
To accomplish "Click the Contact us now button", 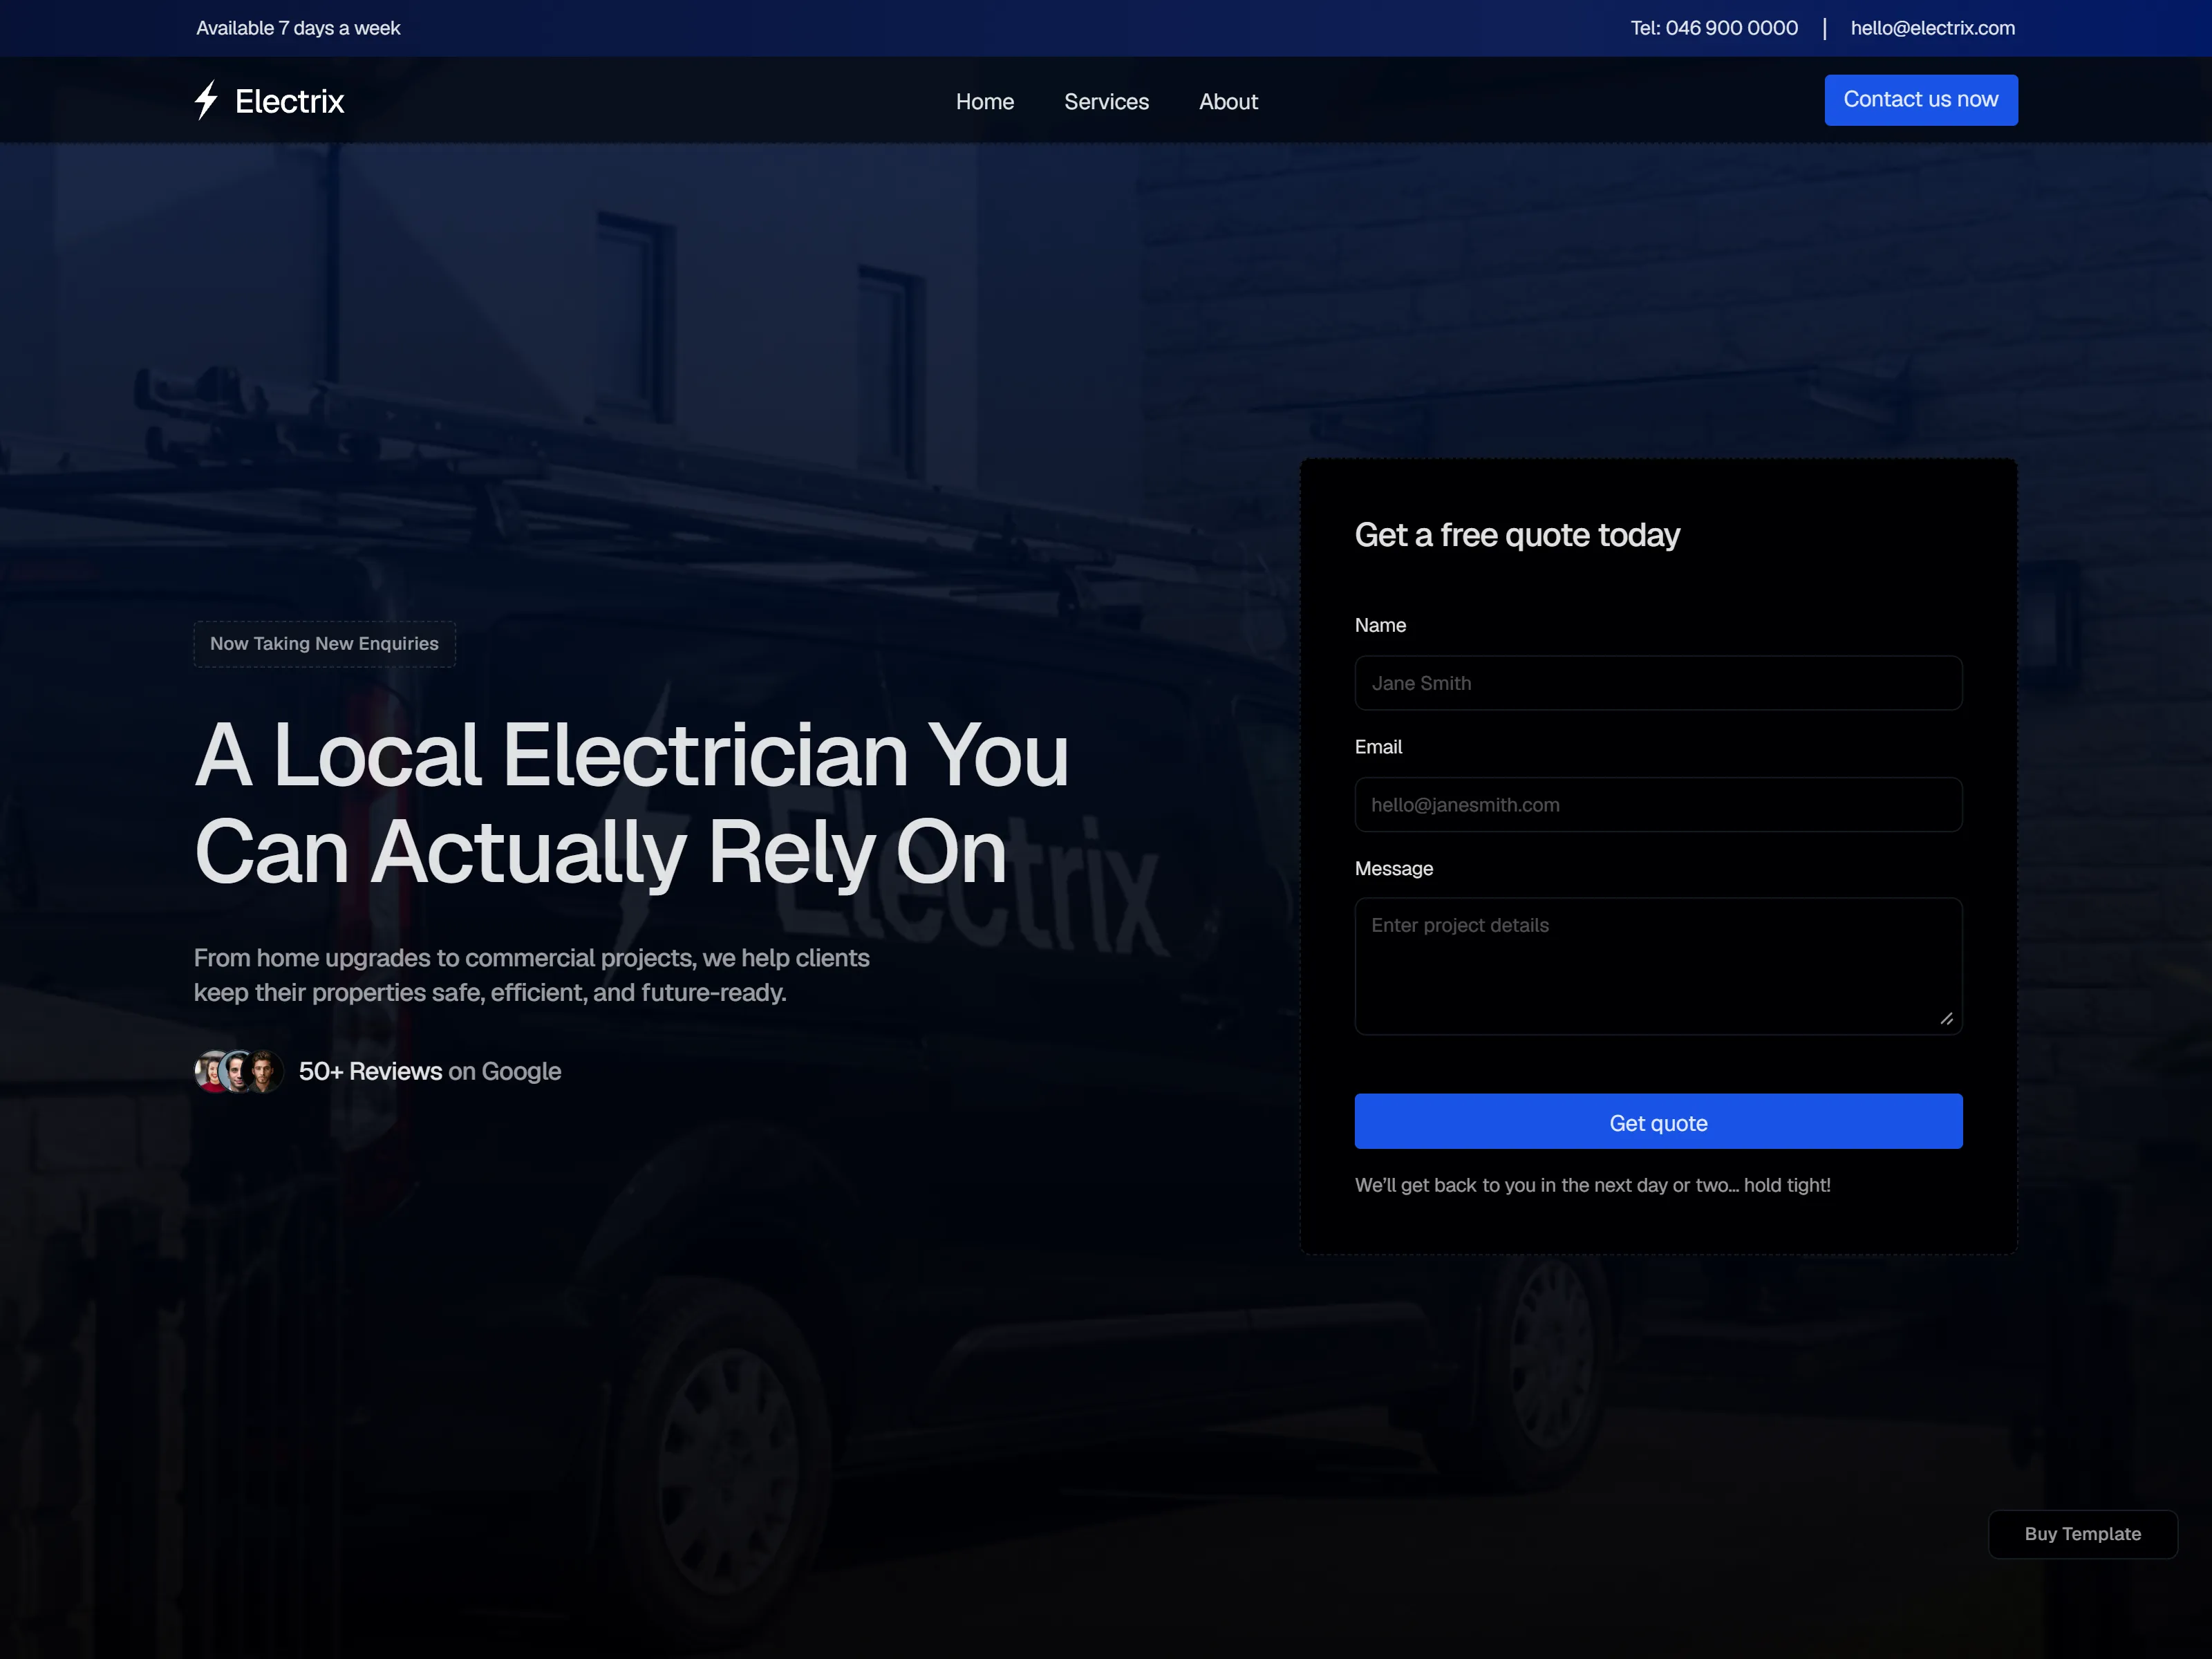I will [x=1920, y=100].
